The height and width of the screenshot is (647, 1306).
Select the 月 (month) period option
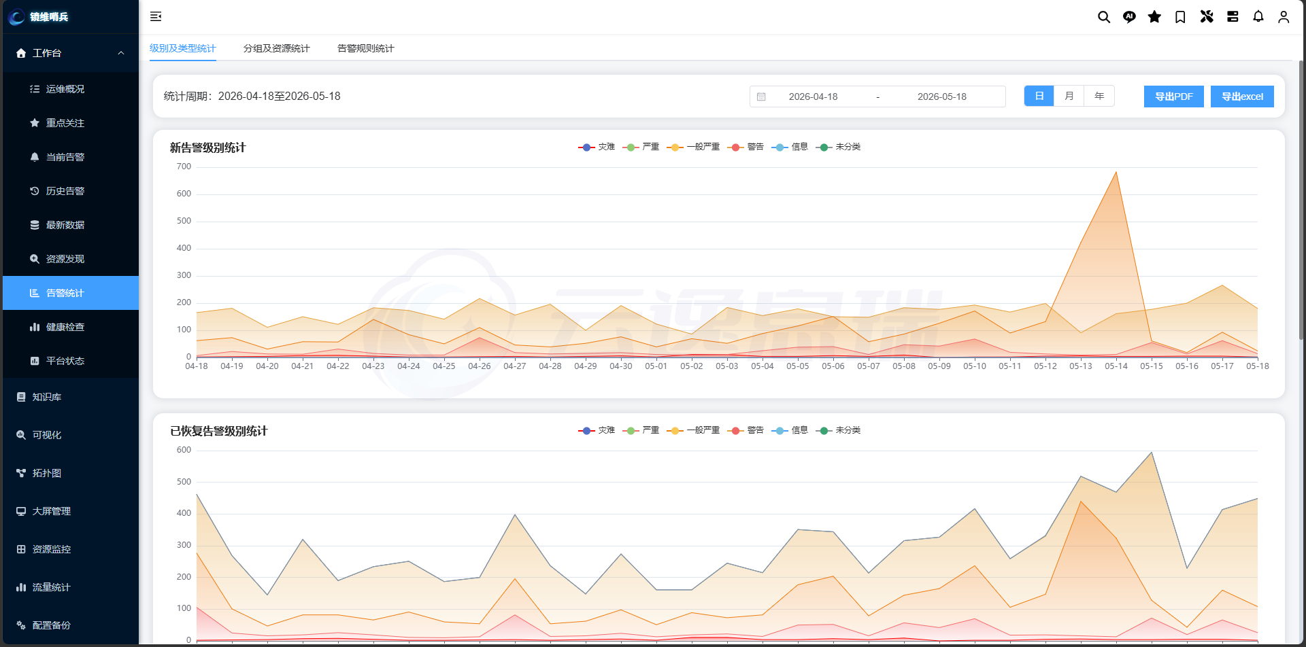[1069, 96]
